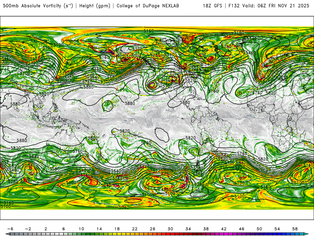Screen dimensions: 314x236
Task: Select the "42" colorbar scale value
Action: tap(224, 229)
